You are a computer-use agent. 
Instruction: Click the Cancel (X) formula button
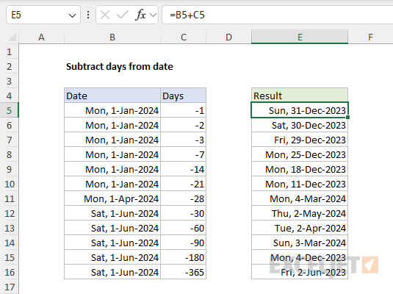coord(105,15)
